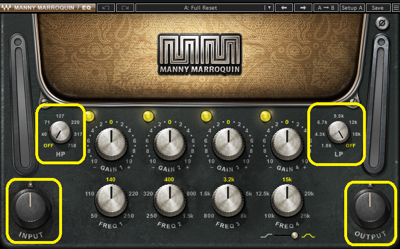Click the Save button
The image size is (400, 249).
(x=378, y=7)
